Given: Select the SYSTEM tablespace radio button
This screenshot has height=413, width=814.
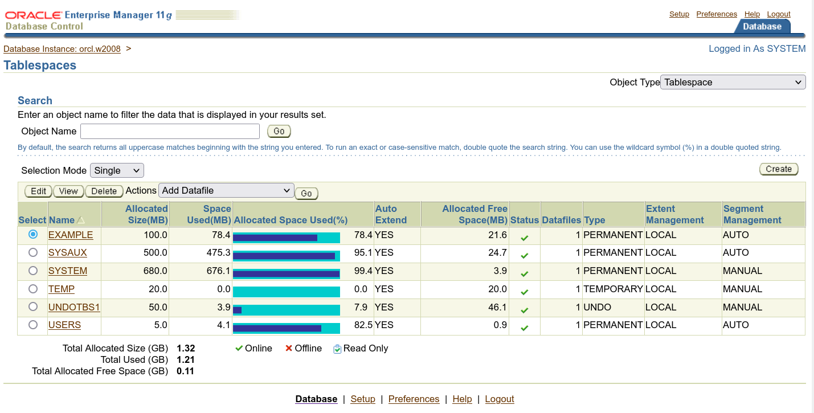Looking at the screenshot, I should 33,270.
